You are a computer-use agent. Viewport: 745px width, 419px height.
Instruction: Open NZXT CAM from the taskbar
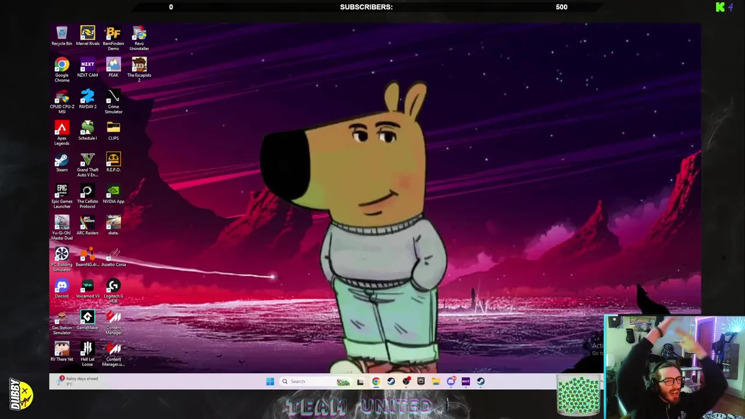(466, 382)
